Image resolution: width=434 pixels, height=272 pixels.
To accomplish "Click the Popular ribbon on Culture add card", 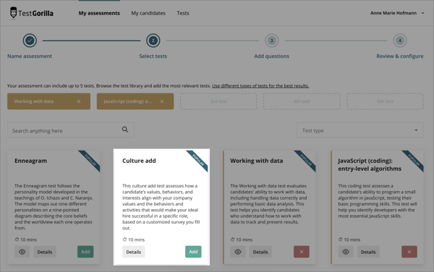I will (x=198, y=160).
